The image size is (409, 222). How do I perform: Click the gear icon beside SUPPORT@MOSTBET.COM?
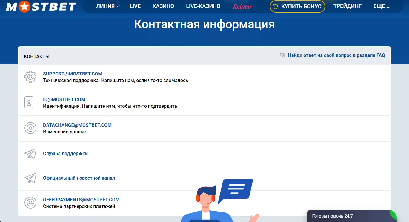[30, 77]
